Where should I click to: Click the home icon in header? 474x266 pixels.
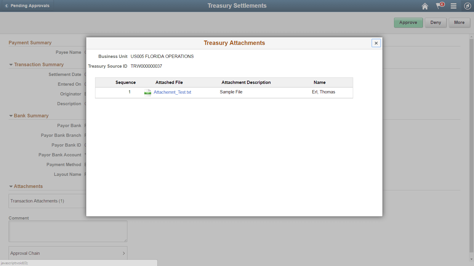[425, 6]
